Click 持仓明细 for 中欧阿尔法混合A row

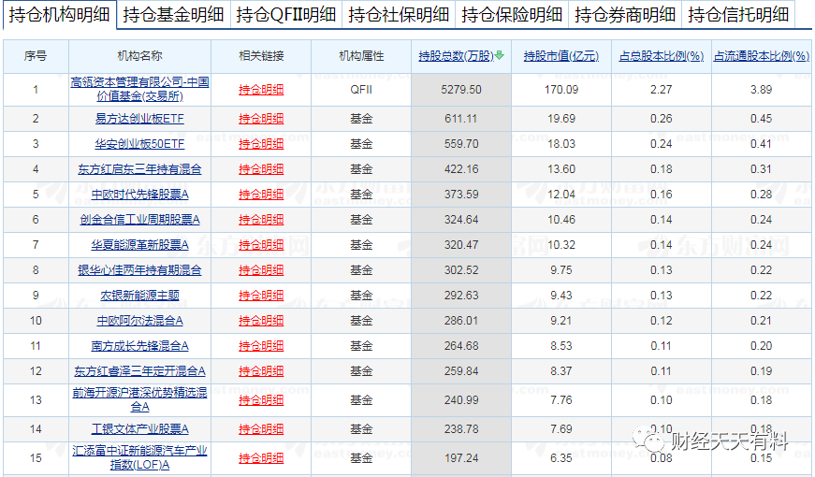261,321
